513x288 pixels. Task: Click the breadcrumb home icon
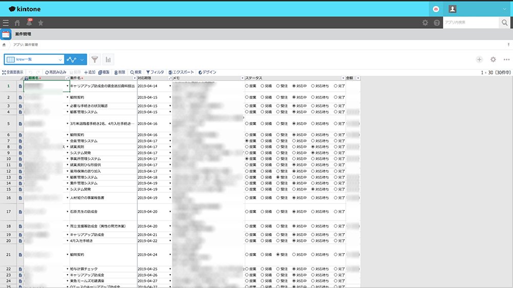4,45
